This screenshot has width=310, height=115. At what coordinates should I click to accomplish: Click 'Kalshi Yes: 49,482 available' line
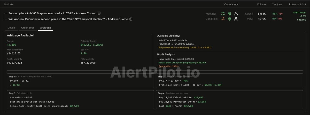coord(173,40)
